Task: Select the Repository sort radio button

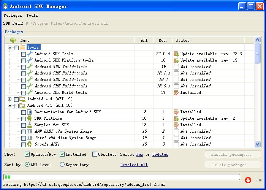Action: tap(62, 165)
